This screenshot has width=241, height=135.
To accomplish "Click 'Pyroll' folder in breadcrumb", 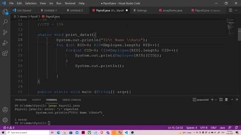I will click(x=34, y=16).
